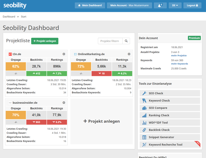Open settings gear for OnlineMarketing.de project
Screen dimensions: 206x158
[129, 54]
